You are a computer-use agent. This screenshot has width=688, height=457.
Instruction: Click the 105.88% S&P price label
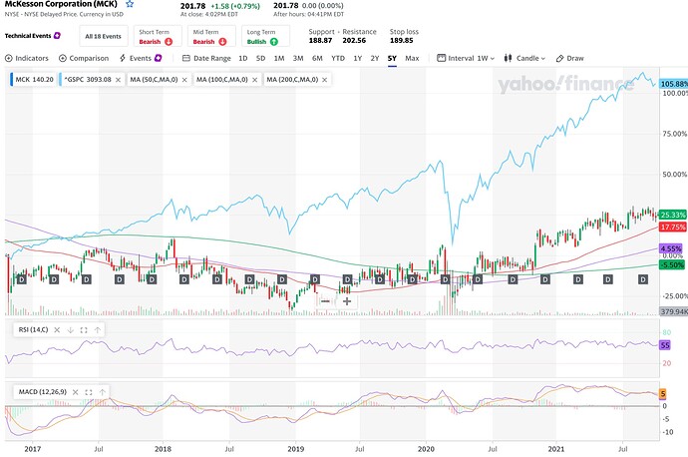[673, 84]
